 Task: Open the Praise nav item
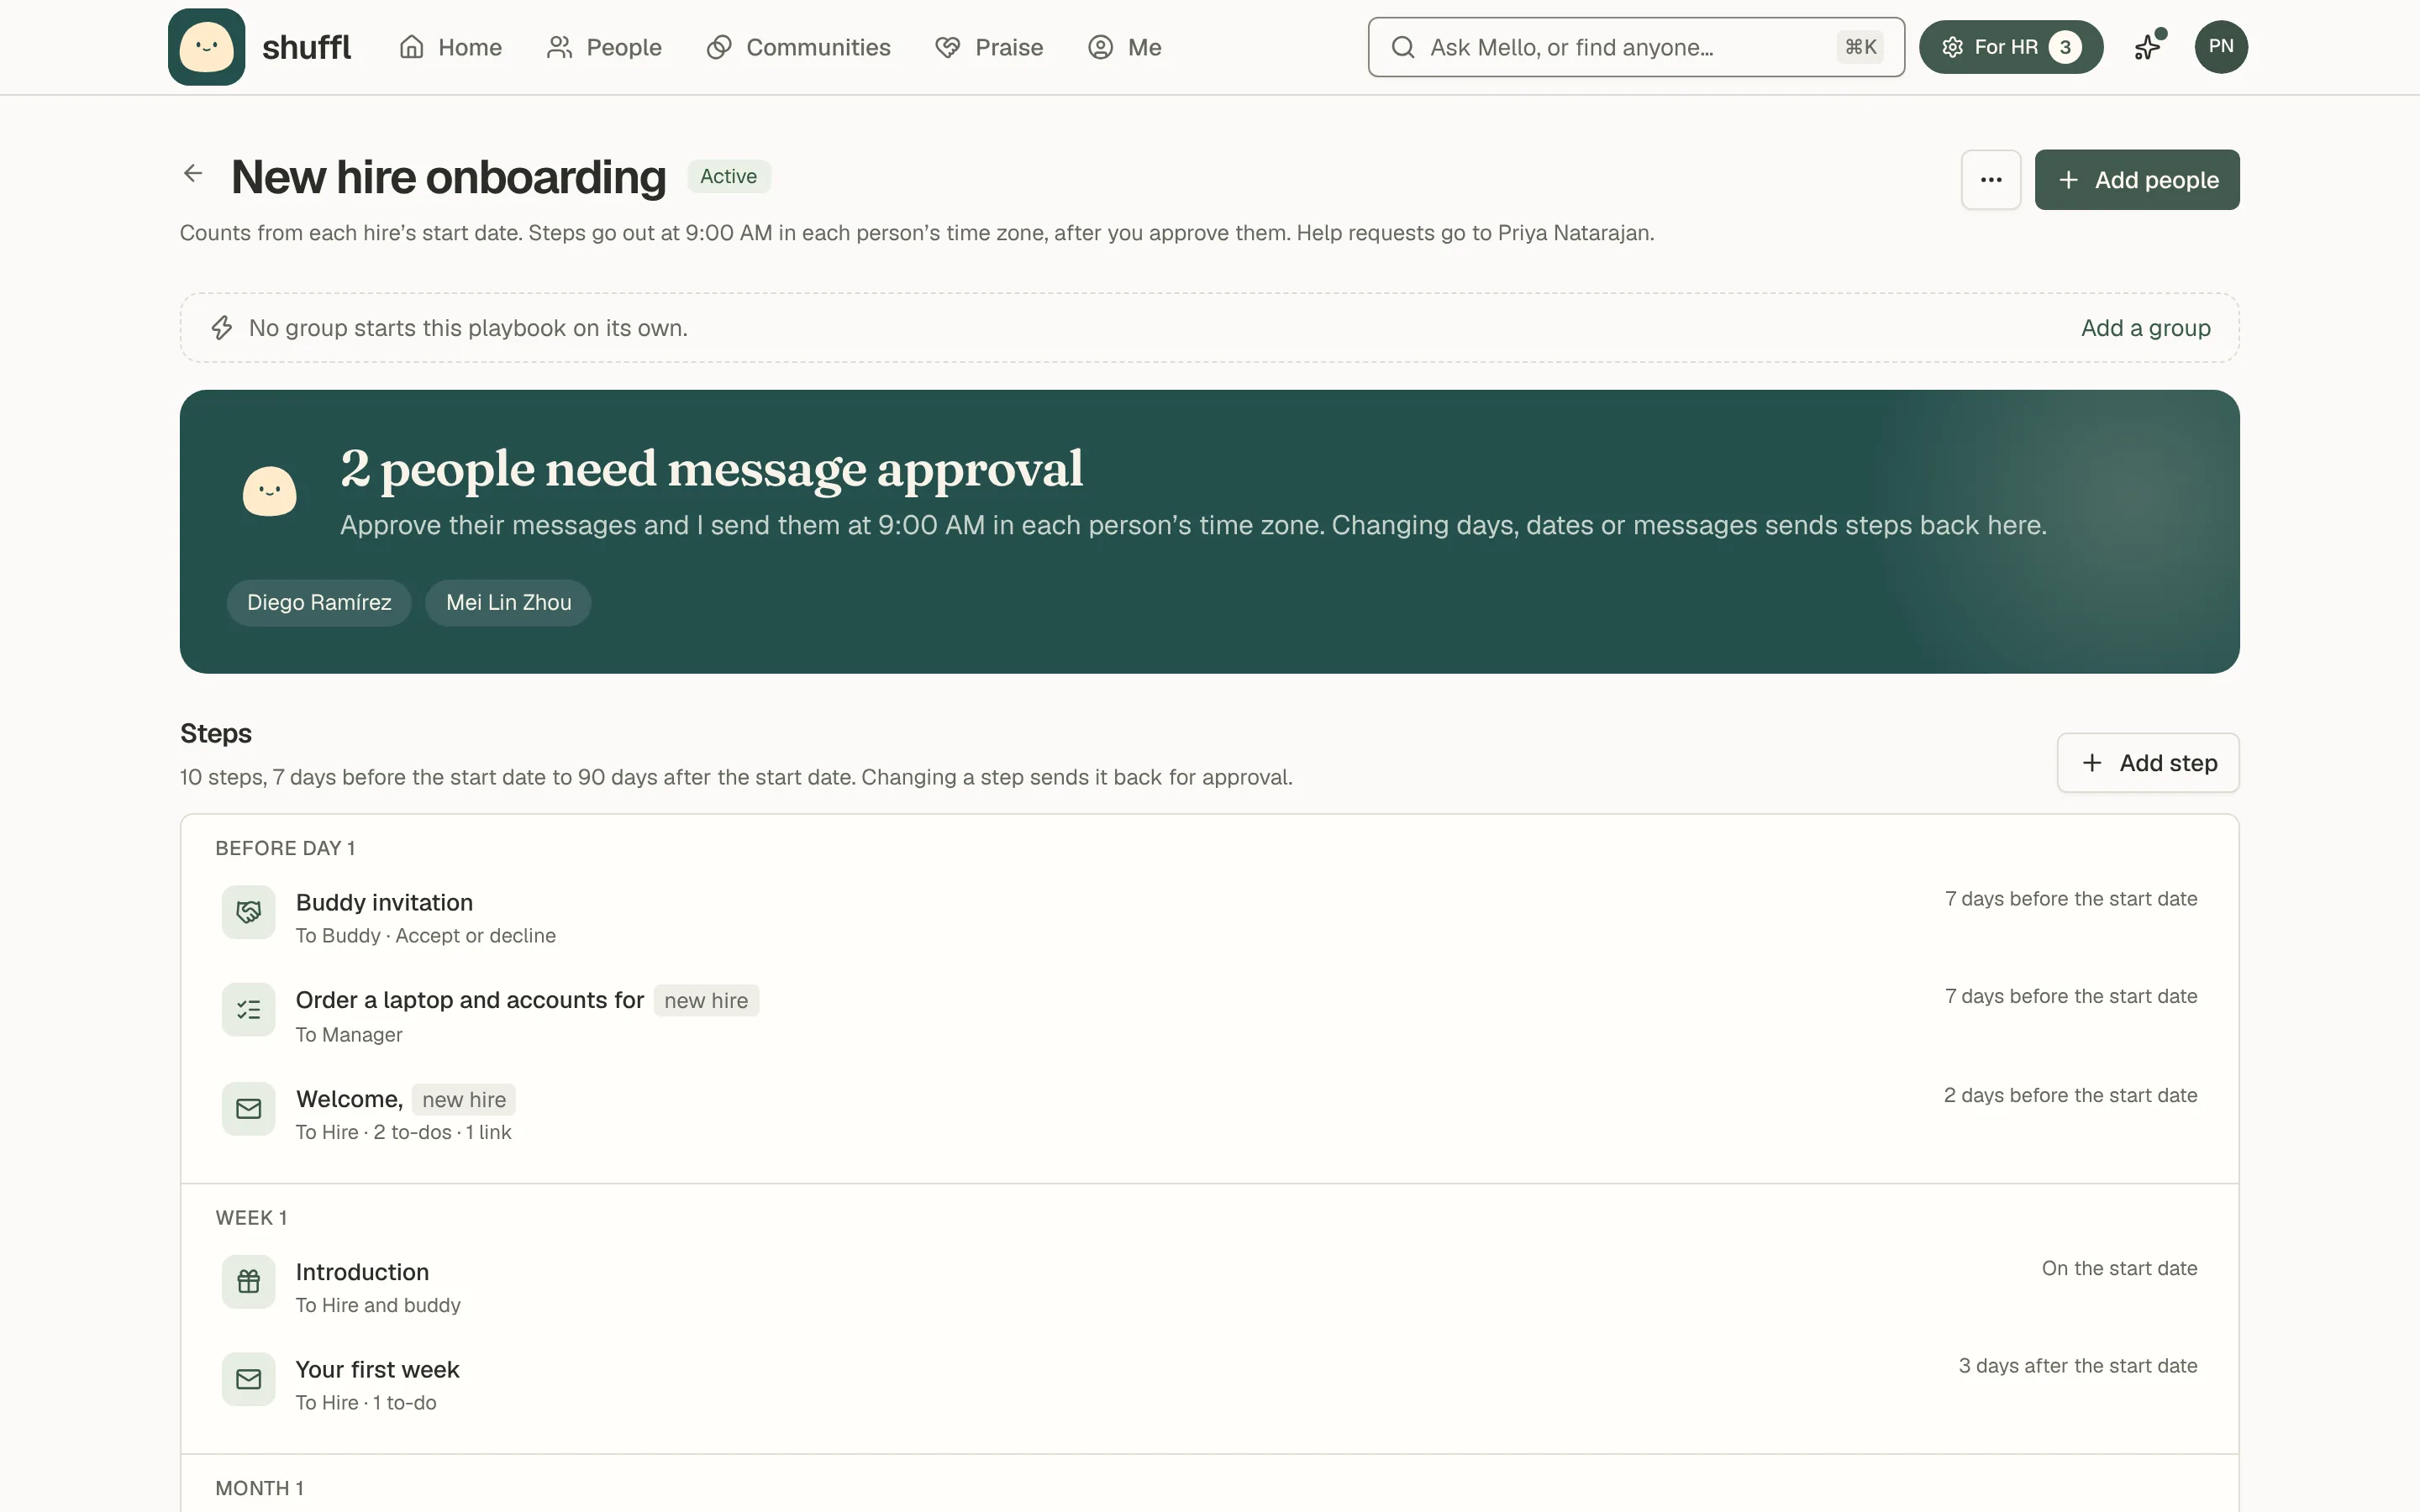[x=989, y=47]
